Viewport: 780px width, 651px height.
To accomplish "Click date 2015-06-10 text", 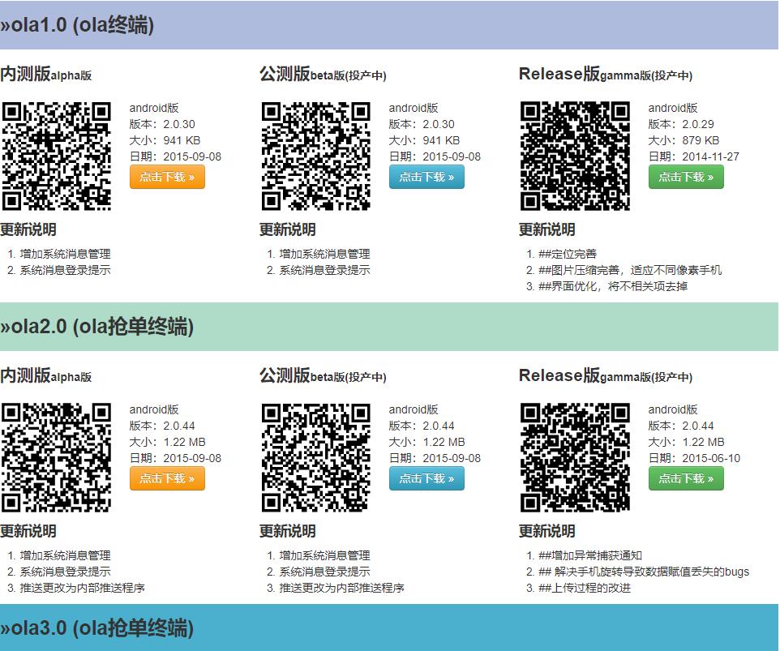I will pos(694,459).
